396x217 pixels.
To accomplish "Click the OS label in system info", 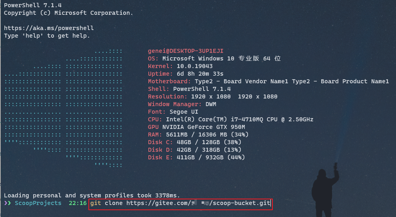I will coord(153,58).
